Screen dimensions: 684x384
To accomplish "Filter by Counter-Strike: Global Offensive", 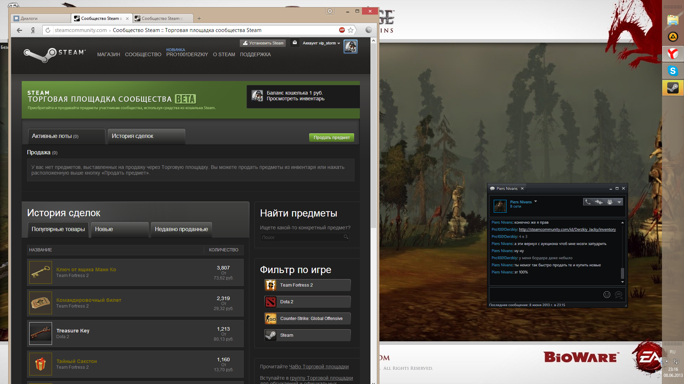I will (x=307, y=319).
